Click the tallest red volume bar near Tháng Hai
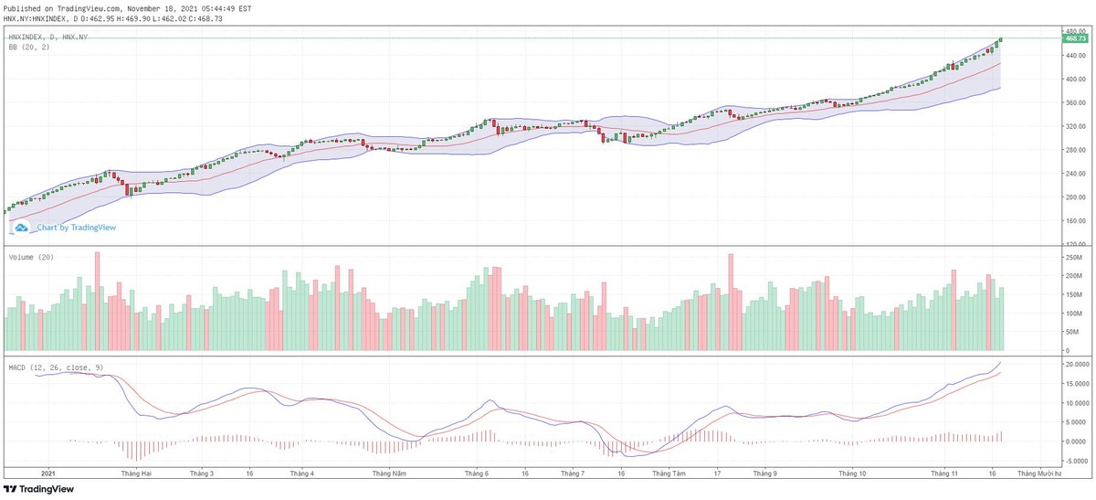Screen dimensions: 1096x500 click(97, 302)
